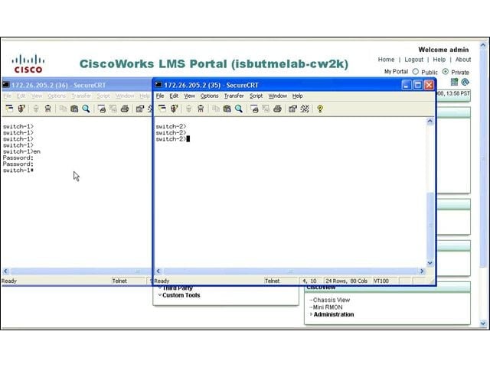Click left arrow of SecureCRT (35) horizontal scrollbar
The width and height of the screenshot is (490, 367).
(158, 271)
